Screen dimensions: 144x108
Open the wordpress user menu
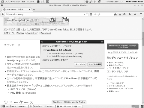coord(134,1)
